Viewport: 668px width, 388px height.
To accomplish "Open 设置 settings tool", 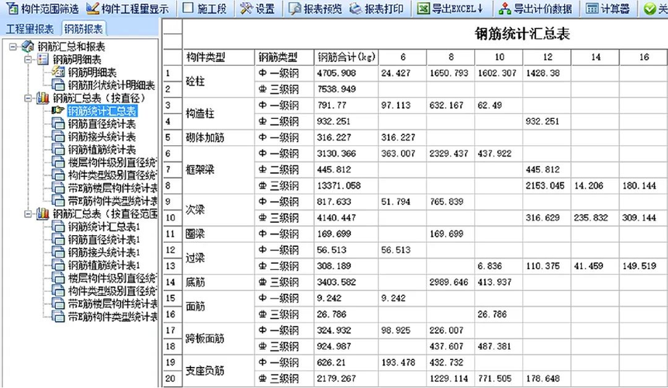I will (258, 8).
